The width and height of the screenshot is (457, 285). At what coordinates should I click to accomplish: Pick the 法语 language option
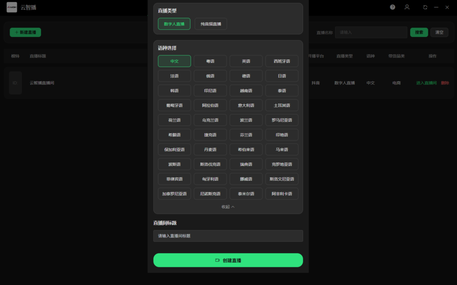point(174,76)
